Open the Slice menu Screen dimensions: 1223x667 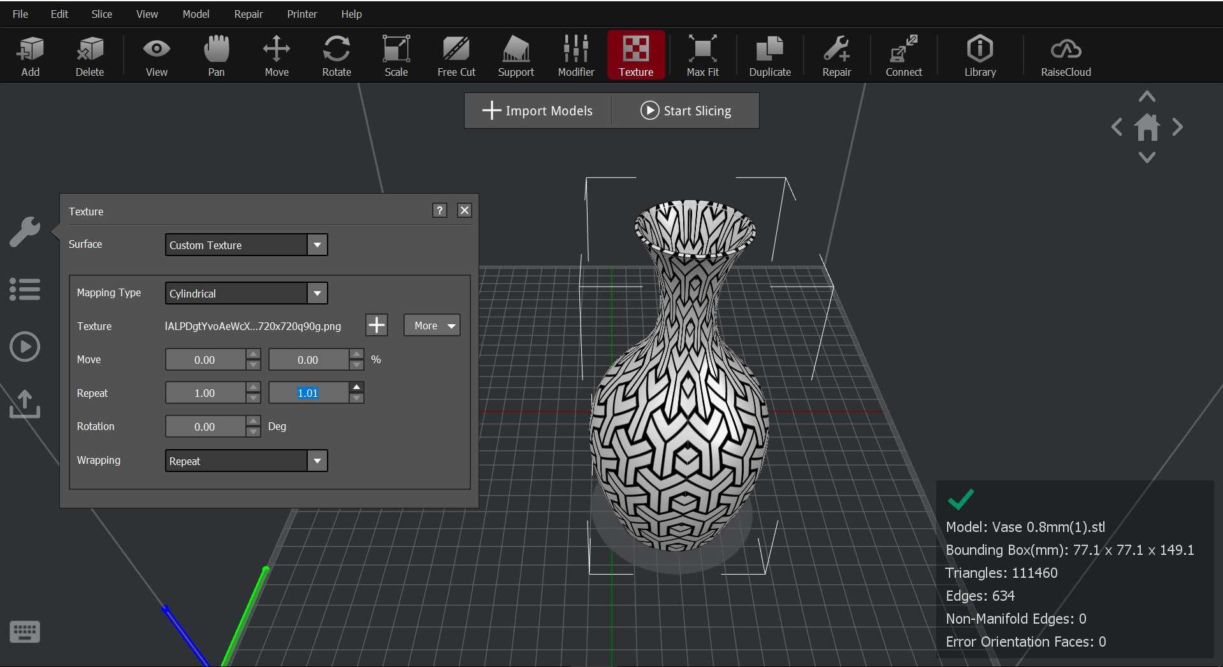[101, 13]
